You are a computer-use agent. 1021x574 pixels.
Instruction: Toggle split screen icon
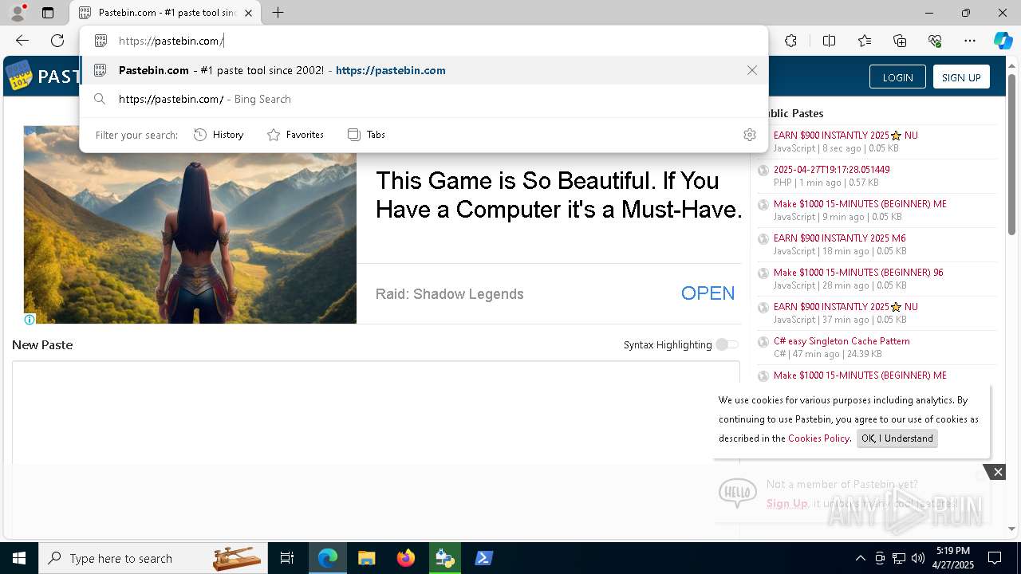click(829, 41)
